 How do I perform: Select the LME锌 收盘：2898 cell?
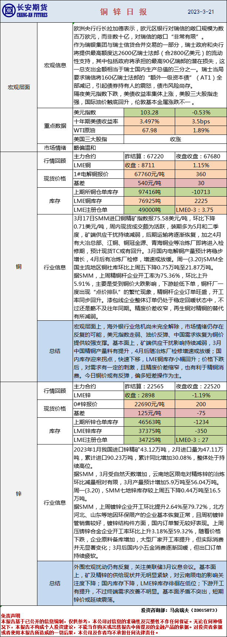(x=149, y=395)
